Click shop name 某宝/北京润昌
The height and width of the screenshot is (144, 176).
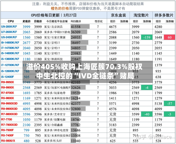pyautogui.click(x=53, y=27)
